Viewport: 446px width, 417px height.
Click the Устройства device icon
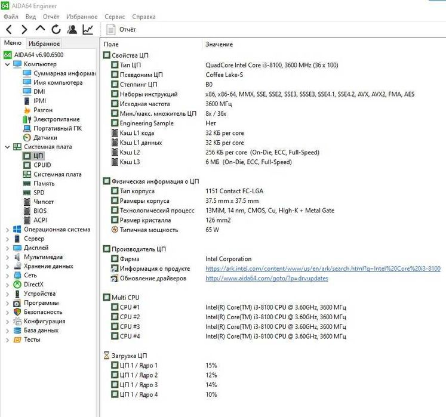[x=17, y=294]
